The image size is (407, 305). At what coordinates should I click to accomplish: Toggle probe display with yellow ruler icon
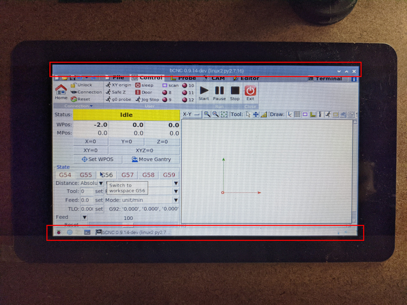point(313,115)
